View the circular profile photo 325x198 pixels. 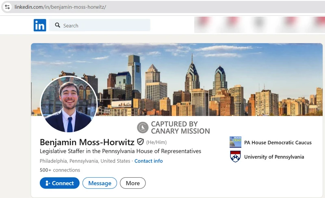pyautogui.click(x=69, y=104)
